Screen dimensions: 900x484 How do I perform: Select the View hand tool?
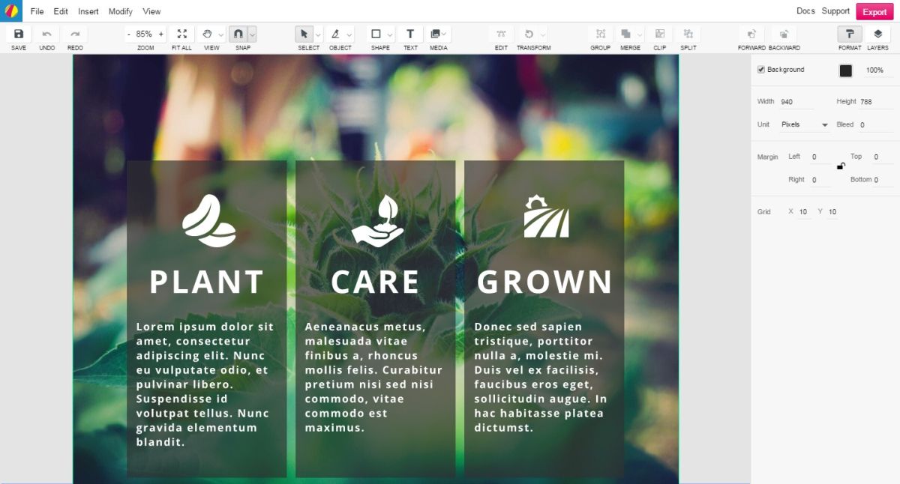208,34
